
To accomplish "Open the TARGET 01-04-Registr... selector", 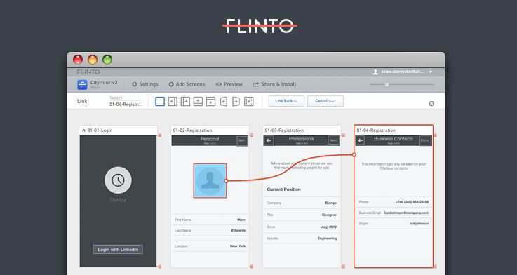I will 126,102.
